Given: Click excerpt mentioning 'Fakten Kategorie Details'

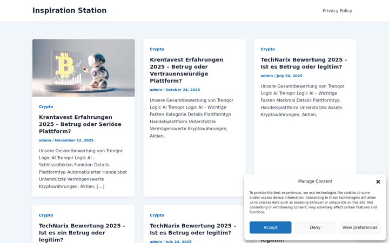Looking at the screenshot, I should coord(191,118).
